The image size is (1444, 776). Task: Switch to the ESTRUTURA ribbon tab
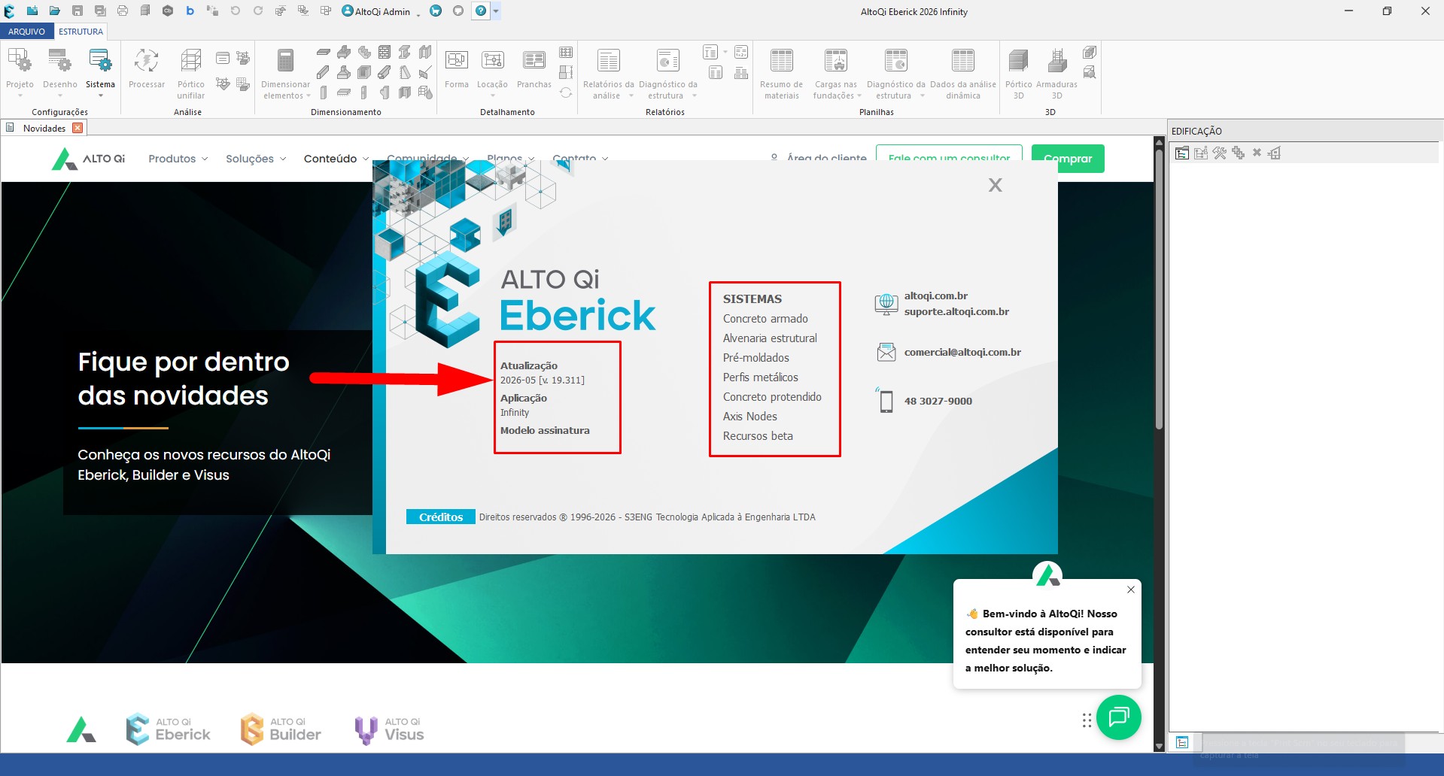point(81,32)
